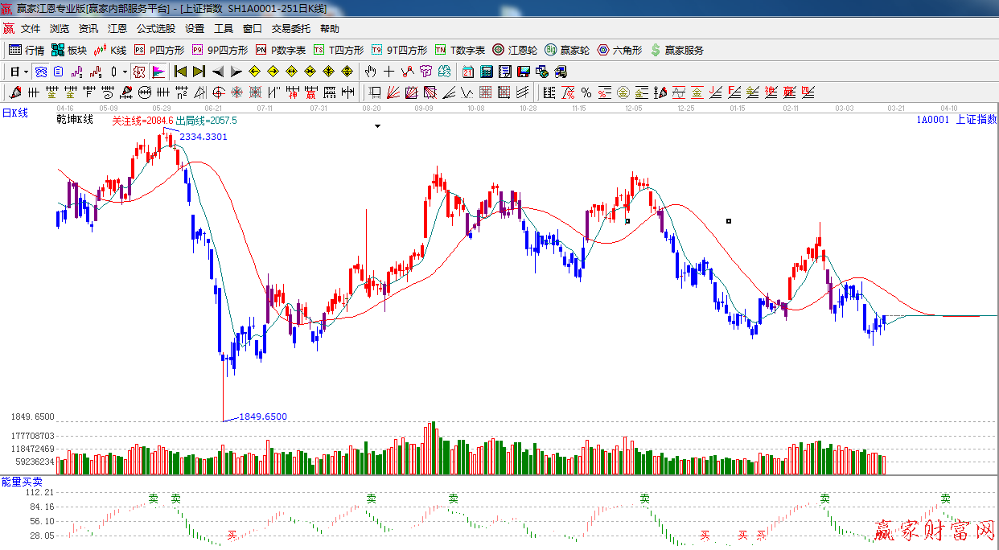Click the percent (%) line tool
This screenshot has height=550, width=999.
coord(586,92)
